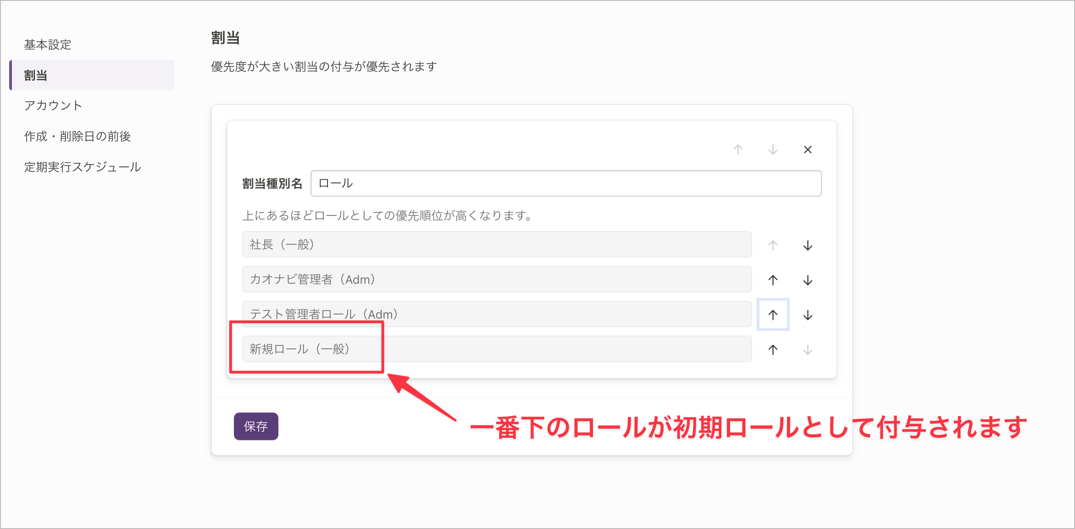1075x529 pixels.
Task: Click the 割当種別名 label
Action: [x=272, y=183]
